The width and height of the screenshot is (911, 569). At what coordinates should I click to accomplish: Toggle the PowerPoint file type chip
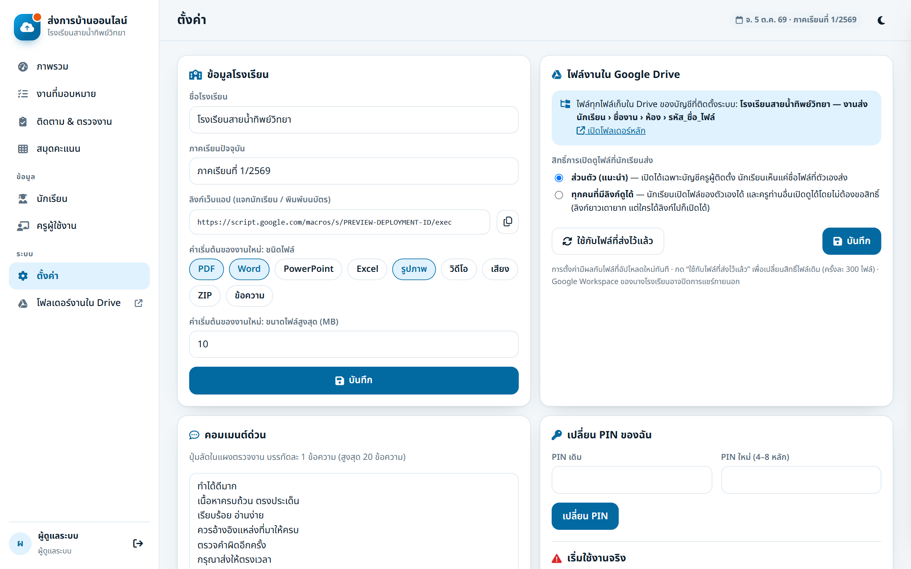(x=308, y=269)
